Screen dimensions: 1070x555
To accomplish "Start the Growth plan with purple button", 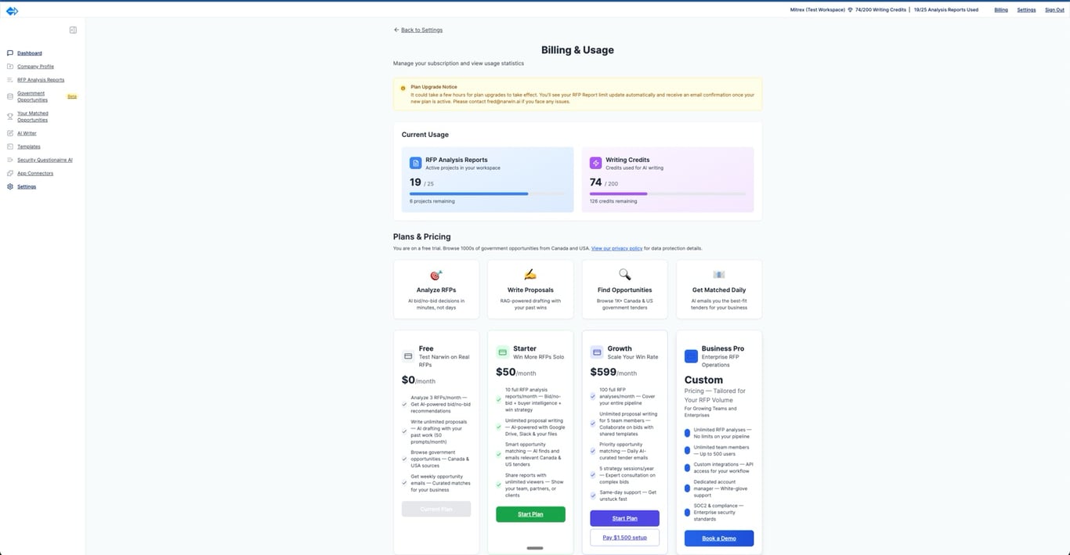I will tap(624, 518).
